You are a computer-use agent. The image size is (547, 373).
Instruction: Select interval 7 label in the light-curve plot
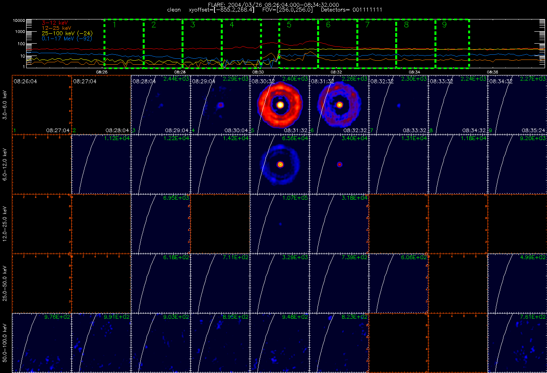[x=367, y=25]
